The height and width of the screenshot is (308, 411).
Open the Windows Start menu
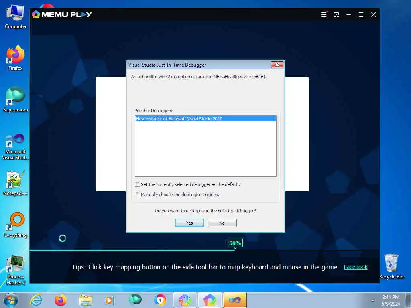pyautogui.click(x=11, y=300)
